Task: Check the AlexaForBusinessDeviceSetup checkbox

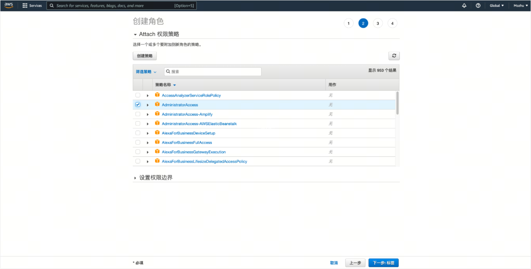Action: 138,133
